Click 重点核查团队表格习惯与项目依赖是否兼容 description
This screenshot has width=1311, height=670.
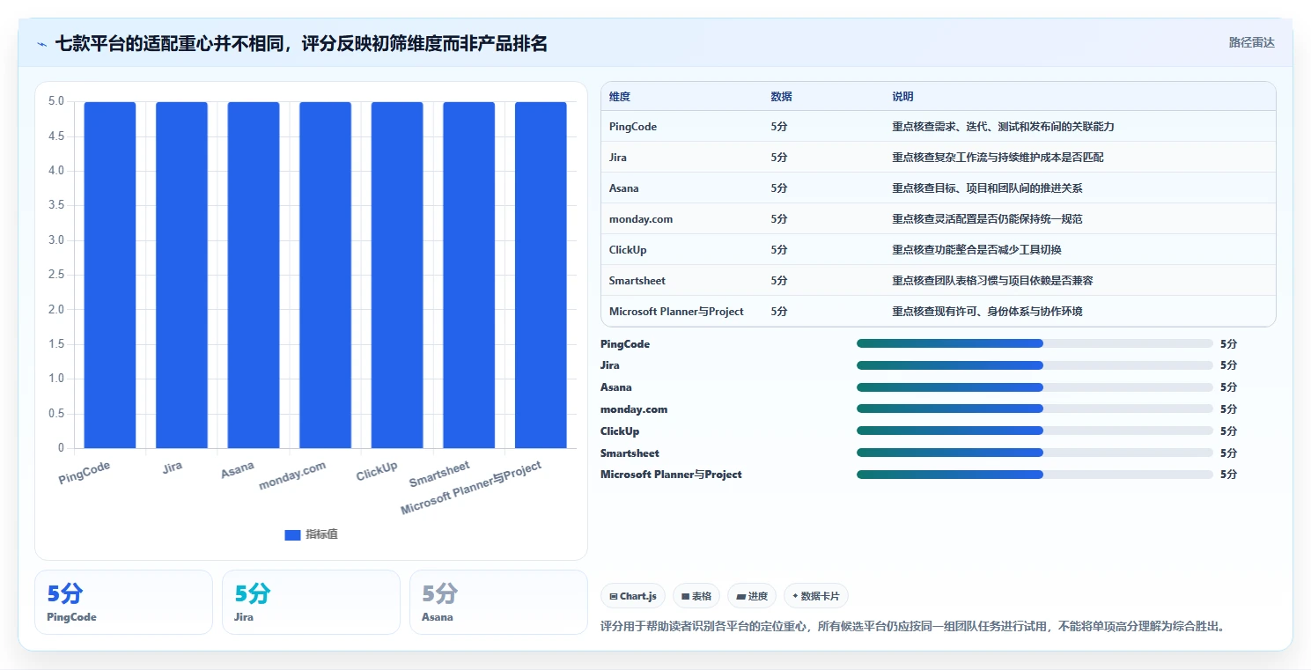[x=992, y=281]
